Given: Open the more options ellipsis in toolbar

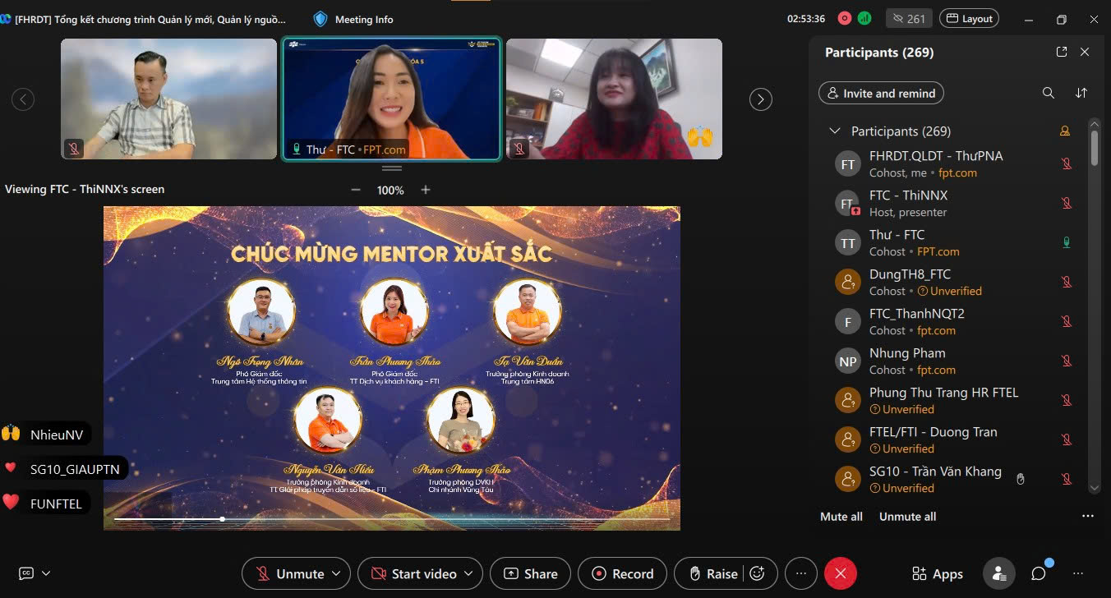Looking at the screenshot, I should point(801,573).
